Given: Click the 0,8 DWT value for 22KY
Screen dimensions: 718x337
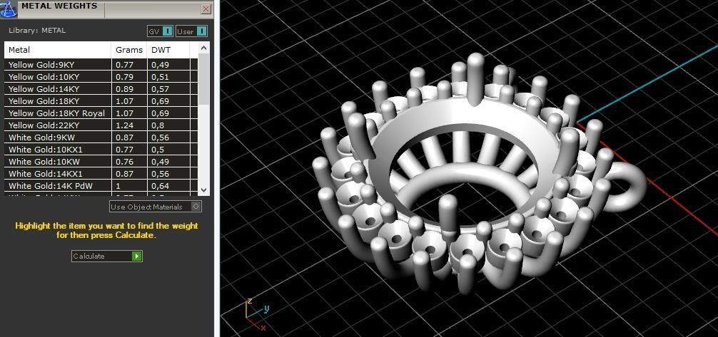Looking at the screenshot, I should 168,125.
